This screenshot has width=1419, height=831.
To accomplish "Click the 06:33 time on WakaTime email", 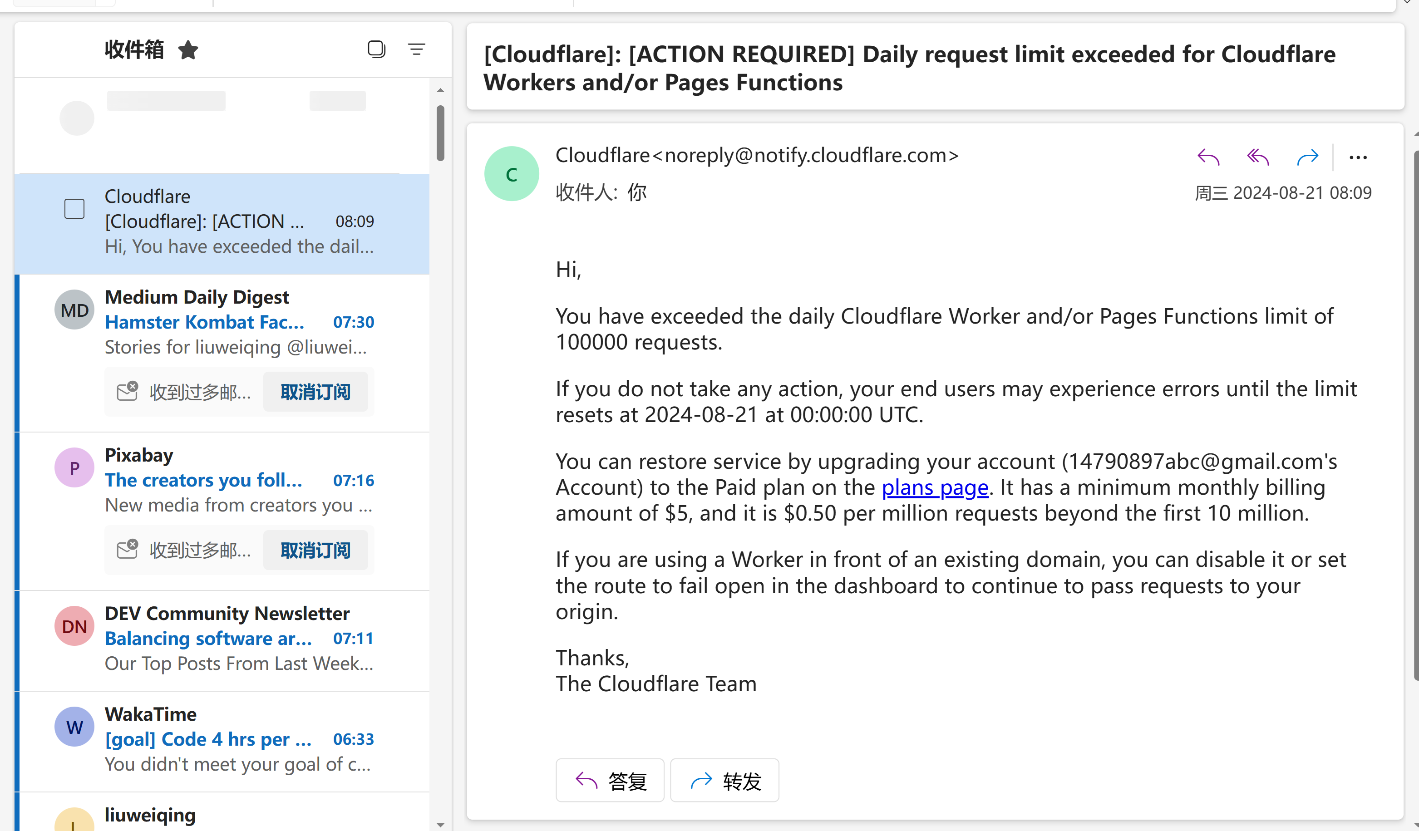I will 354,739.
